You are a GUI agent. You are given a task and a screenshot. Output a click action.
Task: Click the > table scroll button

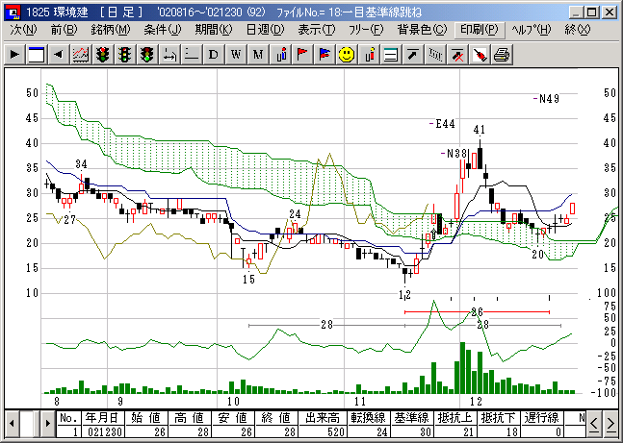610,424
